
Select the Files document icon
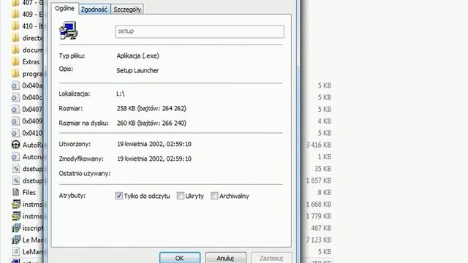point(15,192)
